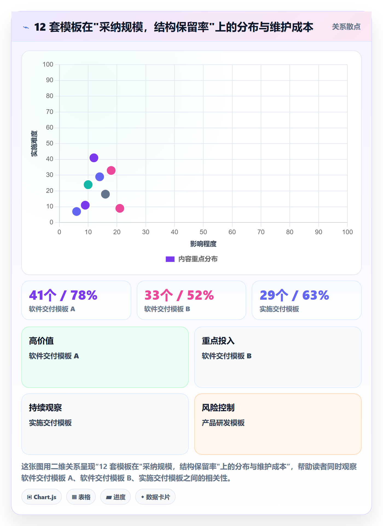Click the pink scatter point near 33

[x=111, y=170]
